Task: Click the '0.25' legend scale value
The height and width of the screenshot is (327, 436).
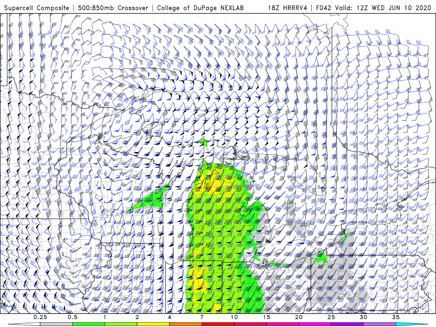Action: click(x=40, y=317)
